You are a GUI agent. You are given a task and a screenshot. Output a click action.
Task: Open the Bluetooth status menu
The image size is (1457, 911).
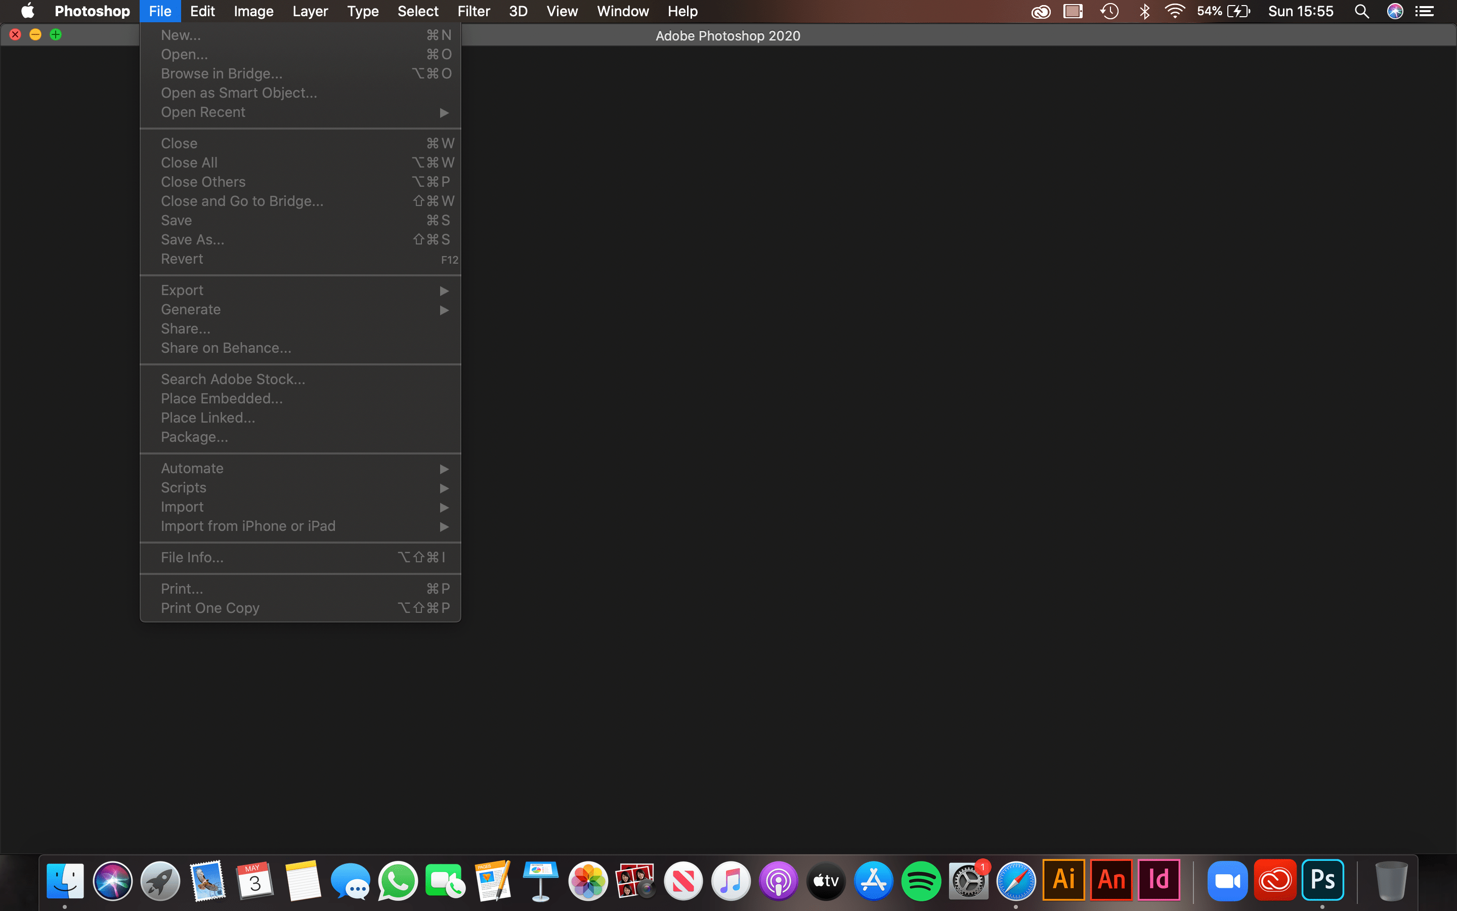tap(1143, 11)
